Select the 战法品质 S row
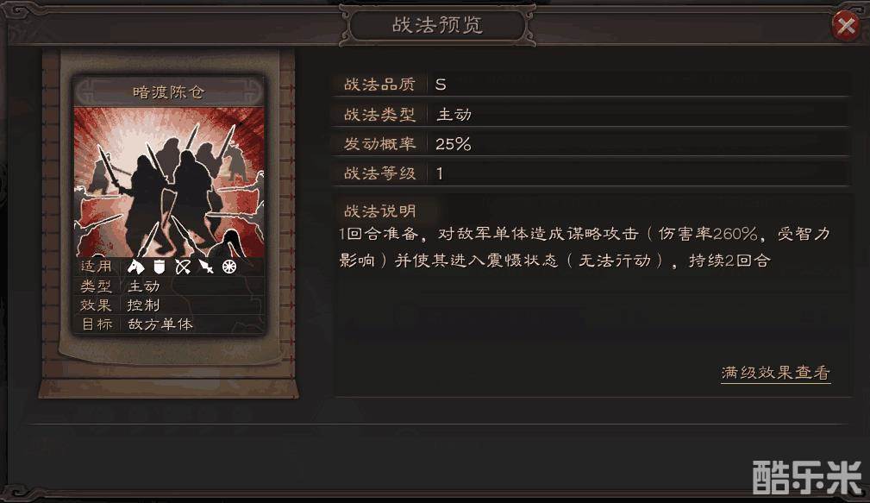The height and width of the screenshot is (503, 870). [x=591, y=85]
